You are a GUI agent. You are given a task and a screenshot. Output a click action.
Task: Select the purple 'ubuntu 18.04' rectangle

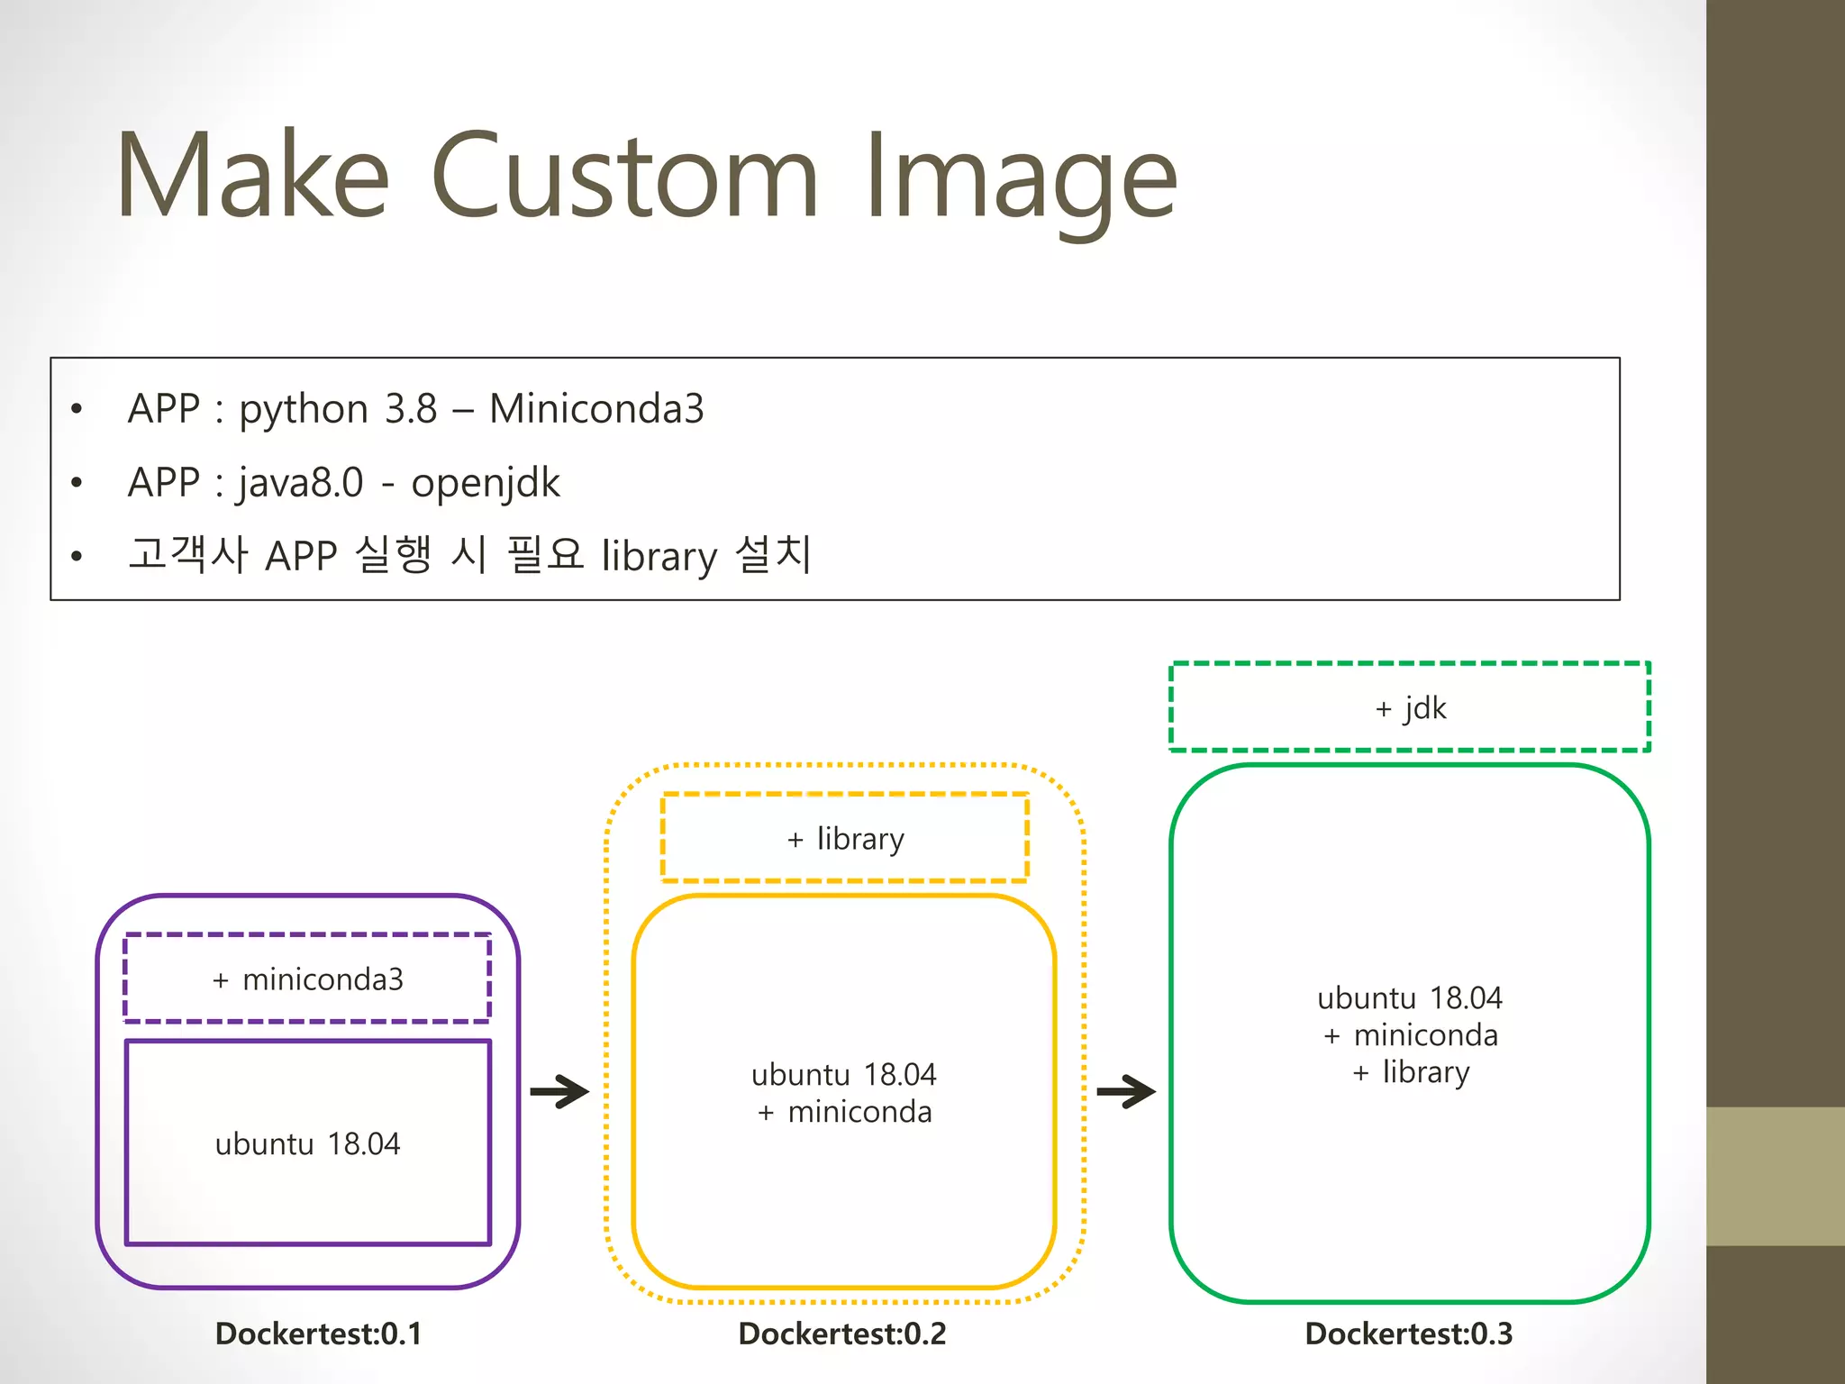coord(307,1143)
